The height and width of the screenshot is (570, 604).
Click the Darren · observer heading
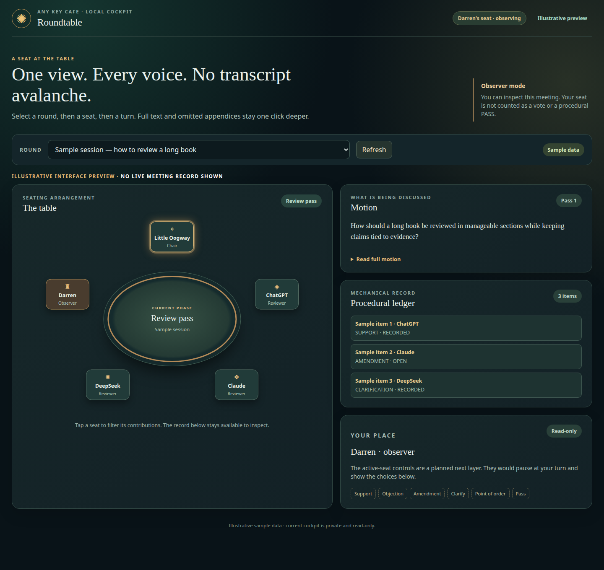[x=383, y=452]
